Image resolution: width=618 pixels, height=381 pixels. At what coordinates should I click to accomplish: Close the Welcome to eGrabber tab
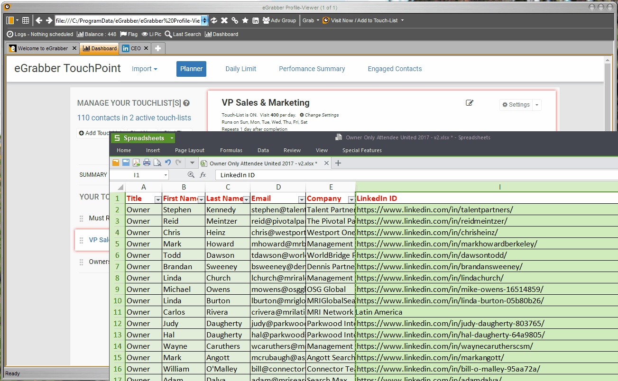[74, 48]
